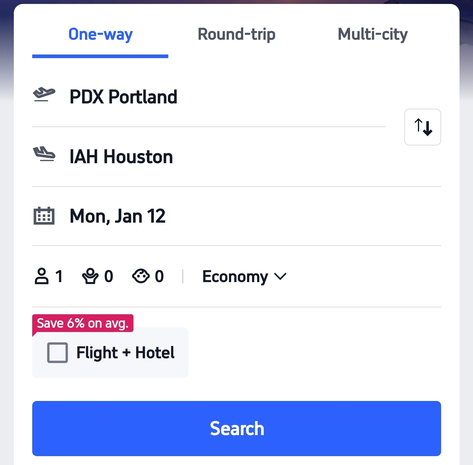Edit the PDX Portland origin field

(x=124, y=97)
